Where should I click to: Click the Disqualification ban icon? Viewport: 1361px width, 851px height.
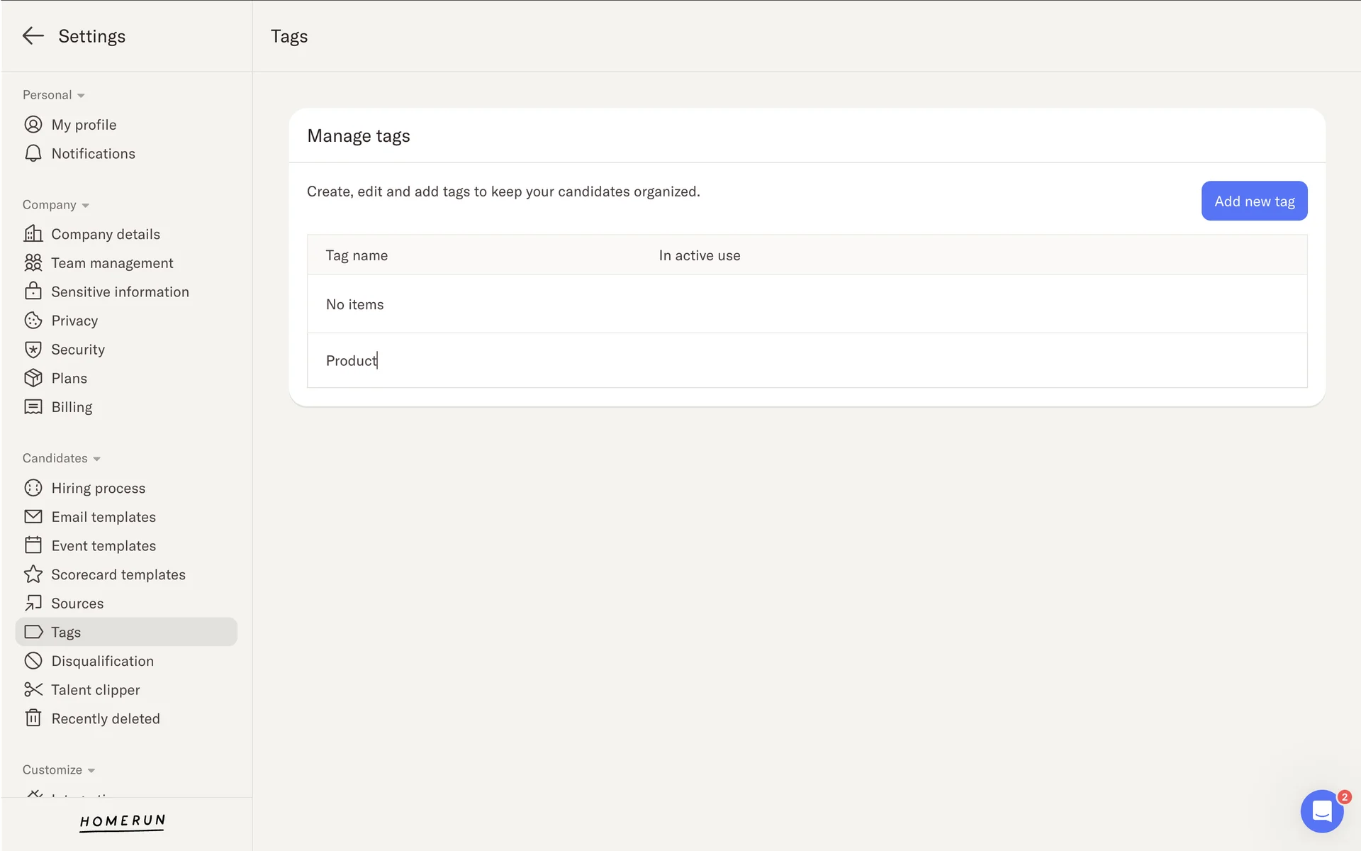[x=33, y=661]
